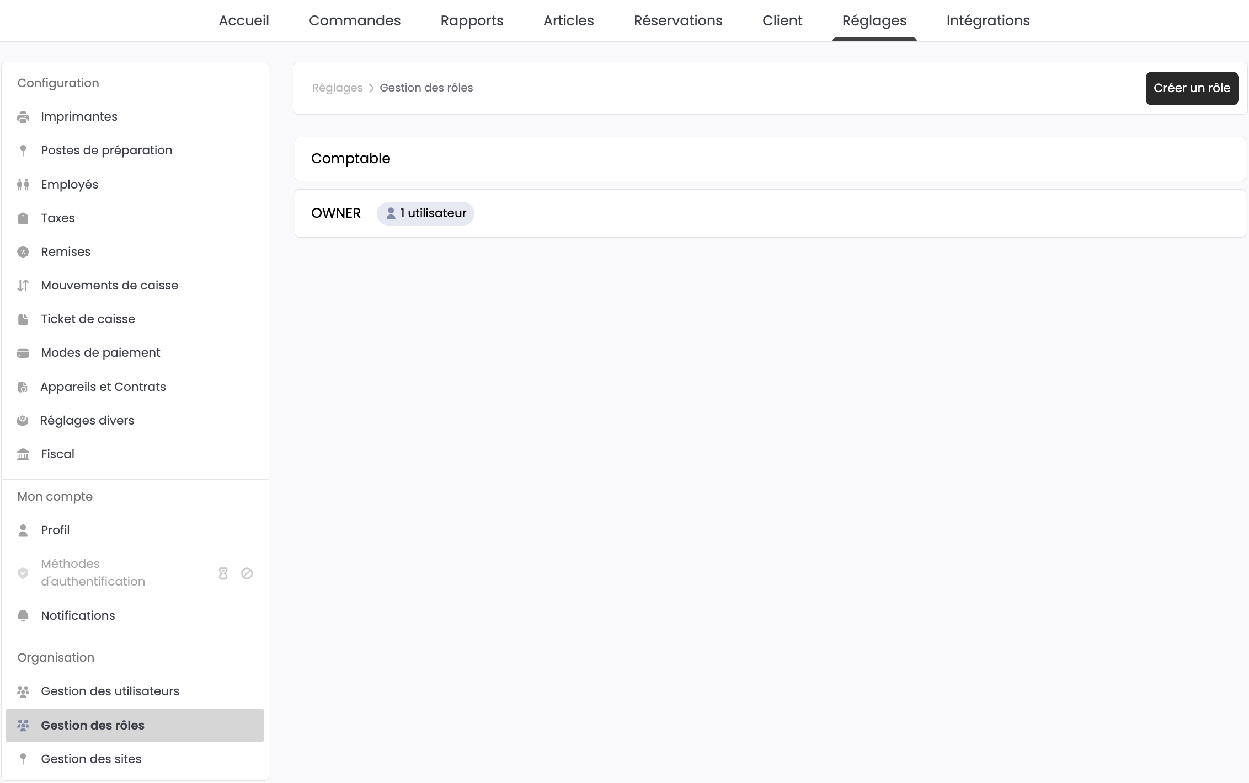Open the Rapports tab

pyautogui.click(x=472, y=20)
